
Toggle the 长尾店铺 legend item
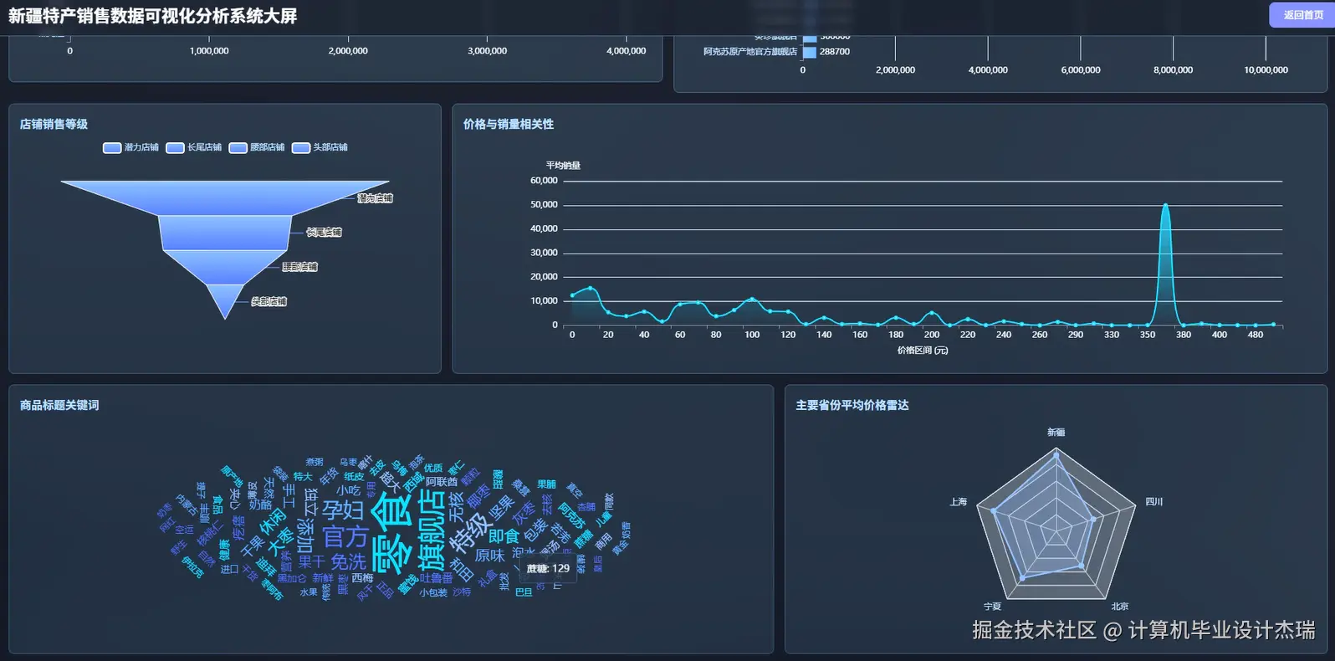coord(193,147)
